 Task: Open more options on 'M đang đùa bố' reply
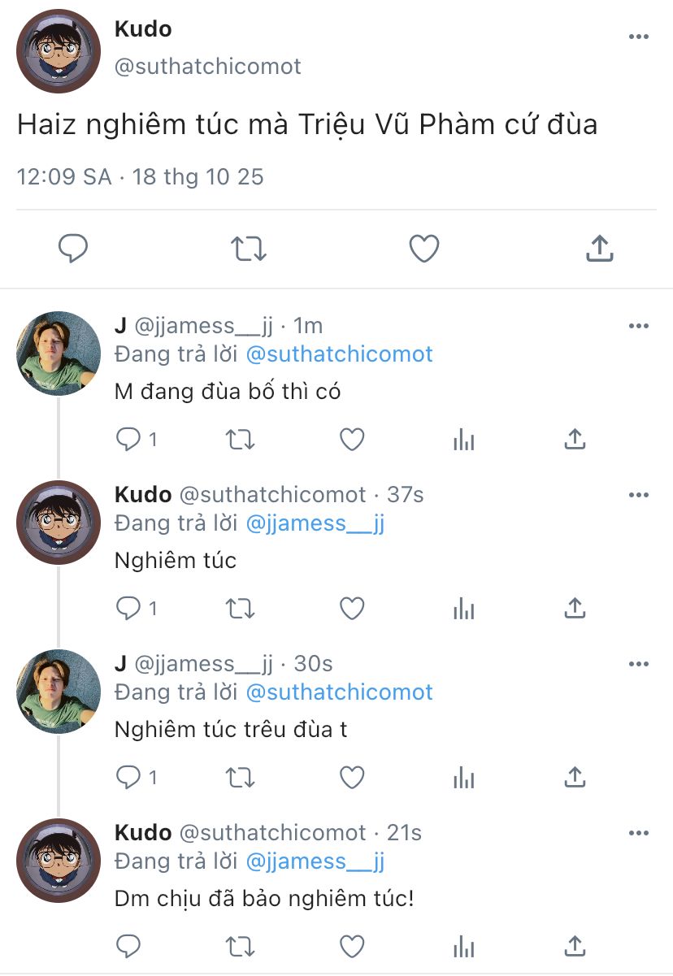(639, 326)
